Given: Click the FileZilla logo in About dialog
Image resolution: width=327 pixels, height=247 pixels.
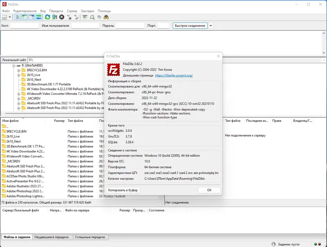Looking at the screenshot, I should 114,70.
